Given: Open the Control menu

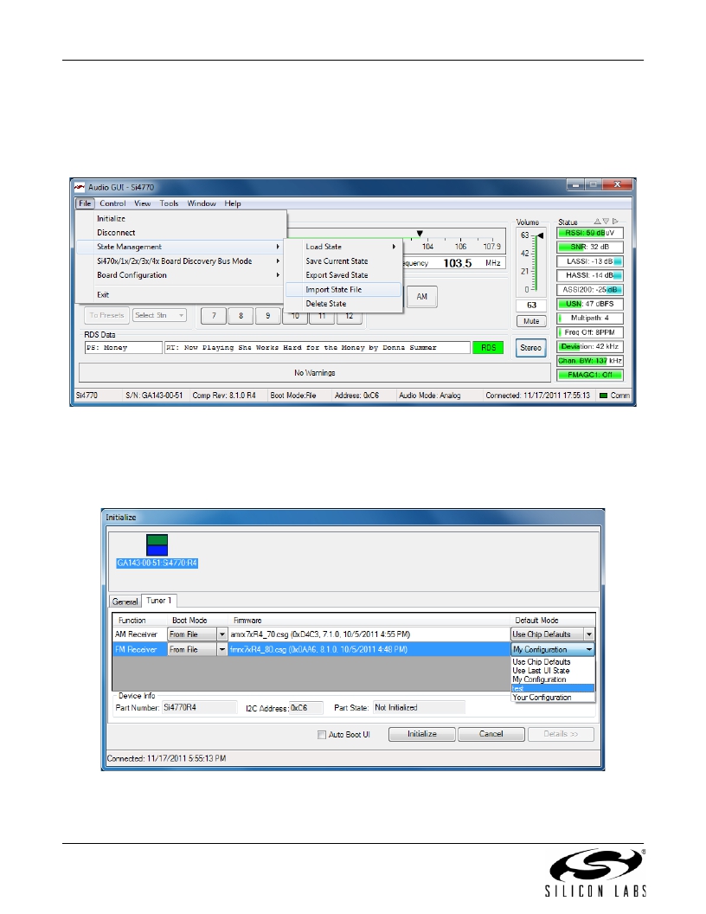Looking at the screenshot, I should 112,203.
